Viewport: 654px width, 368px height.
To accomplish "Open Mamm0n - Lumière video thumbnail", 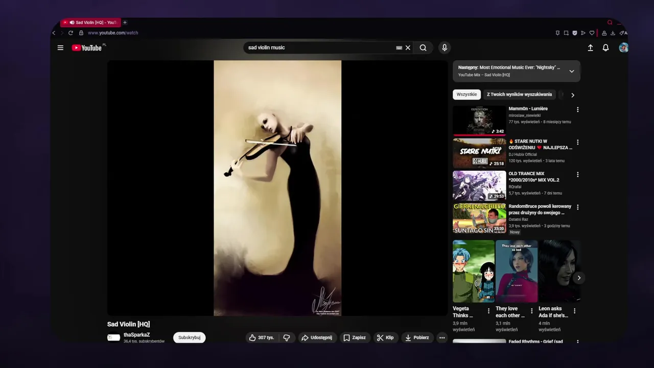I will click(x=479, y=121).
